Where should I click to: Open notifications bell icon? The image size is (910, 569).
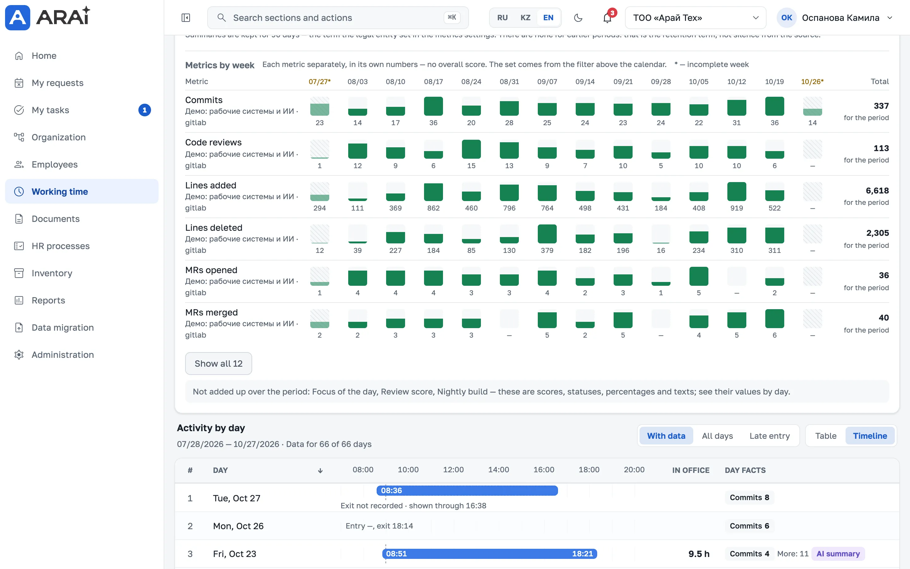[607, 18]
